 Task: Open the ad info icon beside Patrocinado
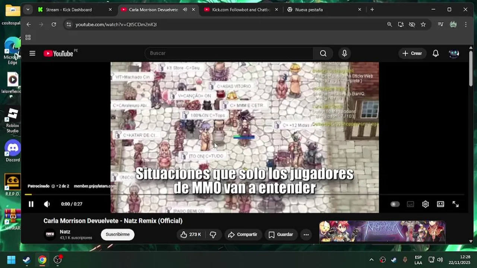(53, 186)
